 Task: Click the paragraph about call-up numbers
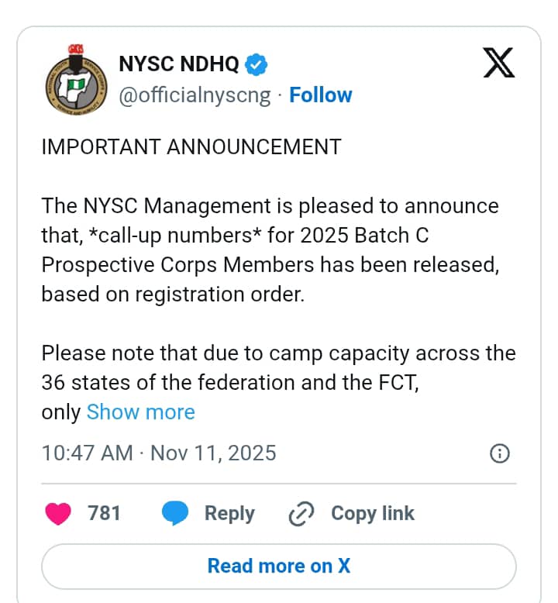click(x=271, y=250)
